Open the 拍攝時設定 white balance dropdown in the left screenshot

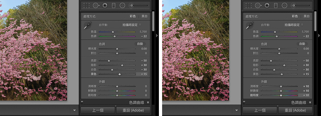pyautogui.click(x=132, y=25)
